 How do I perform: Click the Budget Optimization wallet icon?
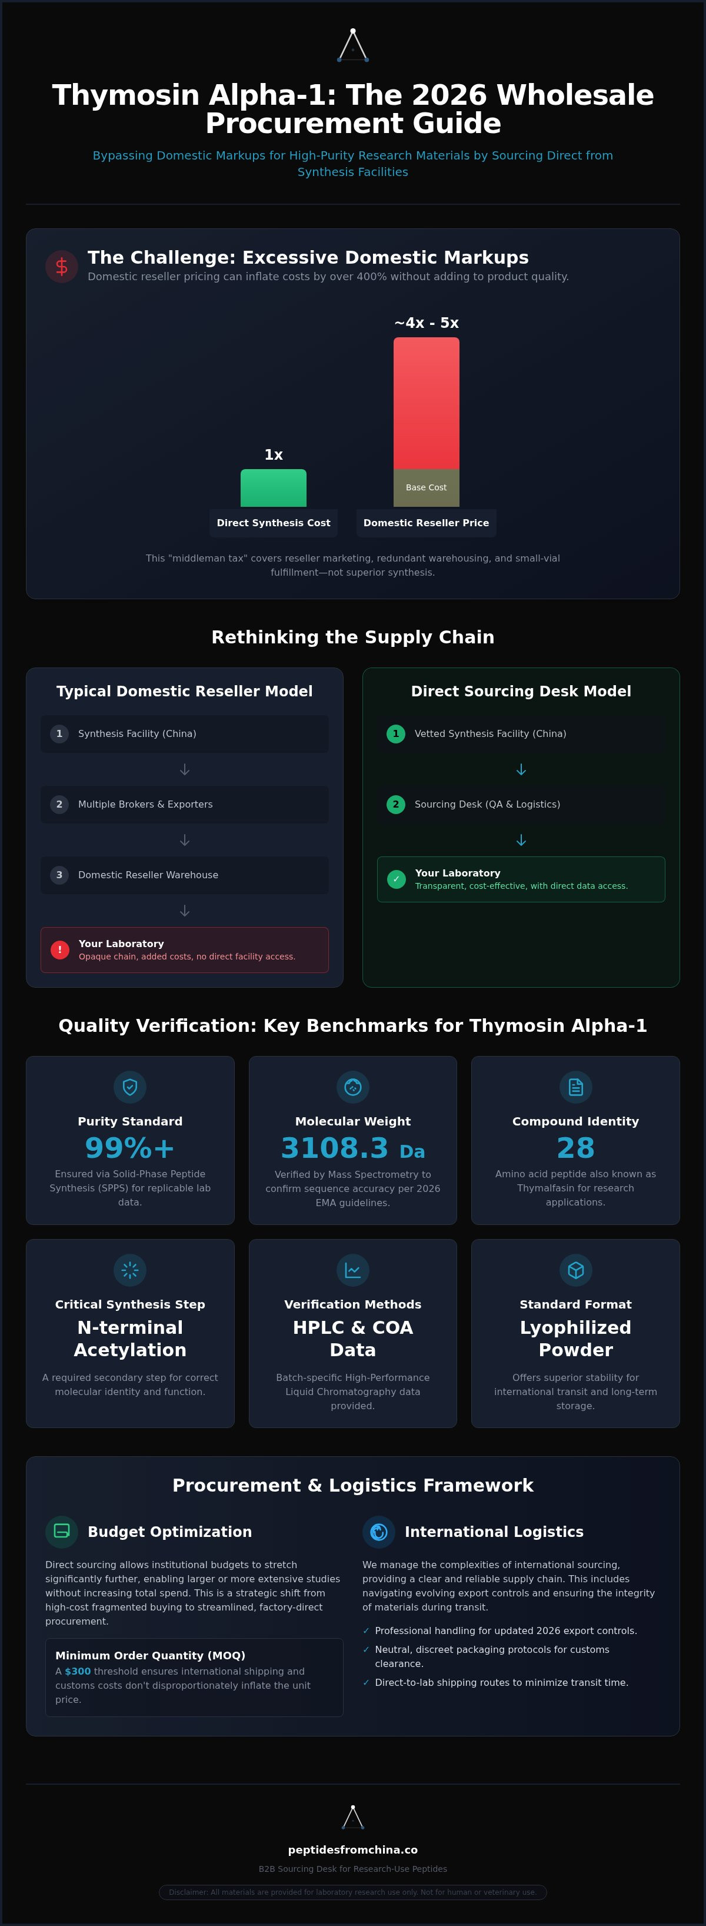tap(62, 1531)
